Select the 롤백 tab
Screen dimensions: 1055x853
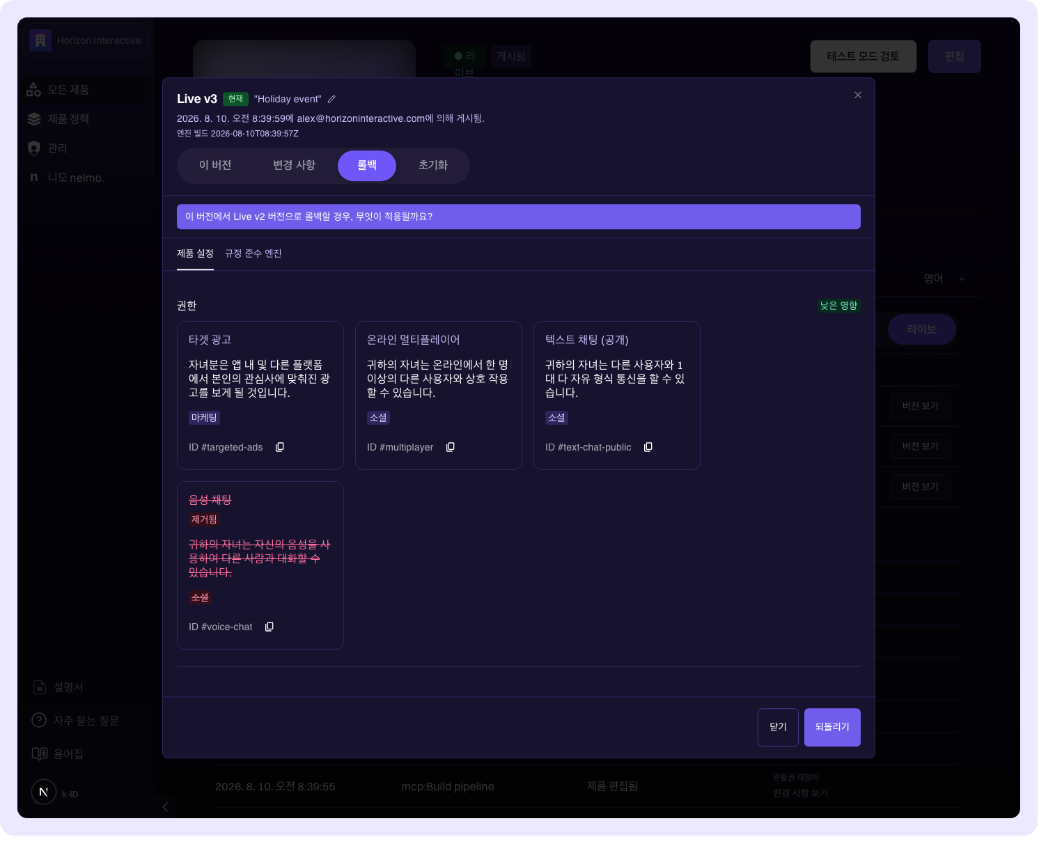(367, 165)
